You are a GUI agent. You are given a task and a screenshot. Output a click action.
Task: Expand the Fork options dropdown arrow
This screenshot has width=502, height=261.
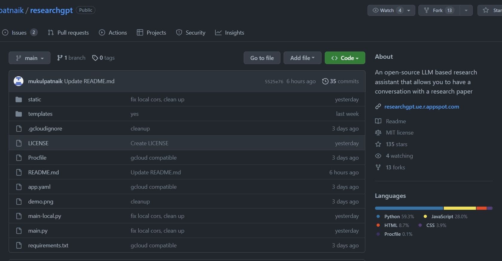466,10
